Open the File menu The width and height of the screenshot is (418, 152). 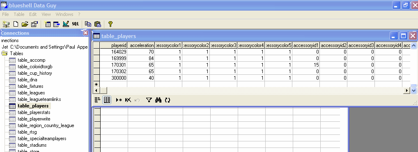5,14
